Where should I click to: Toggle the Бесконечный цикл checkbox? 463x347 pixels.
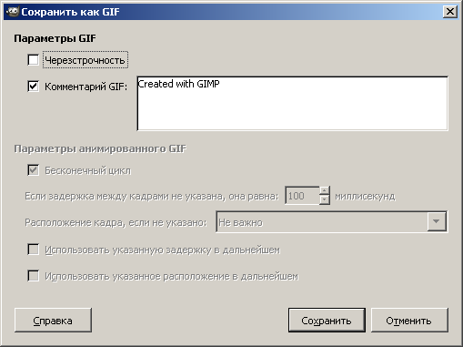tap(33, 170)
